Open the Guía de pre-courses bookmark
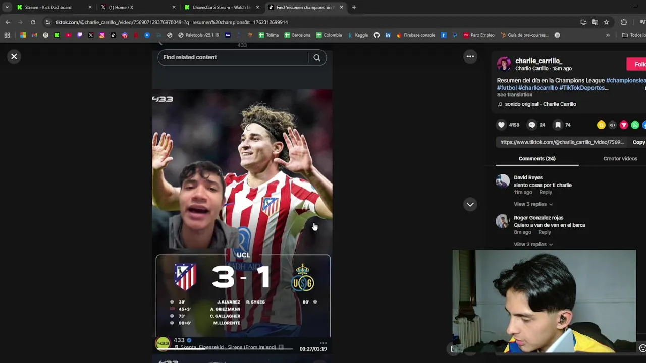This screenshot has height=363, width=646. [x=524, y=35]
